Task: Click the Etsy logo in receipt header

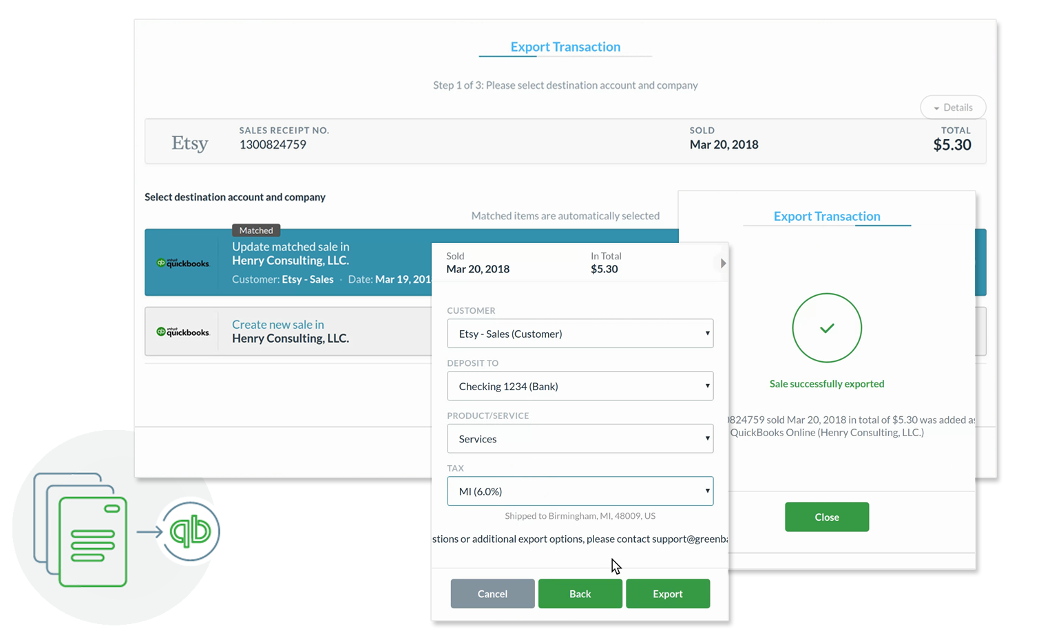Action: pos(189,143)
